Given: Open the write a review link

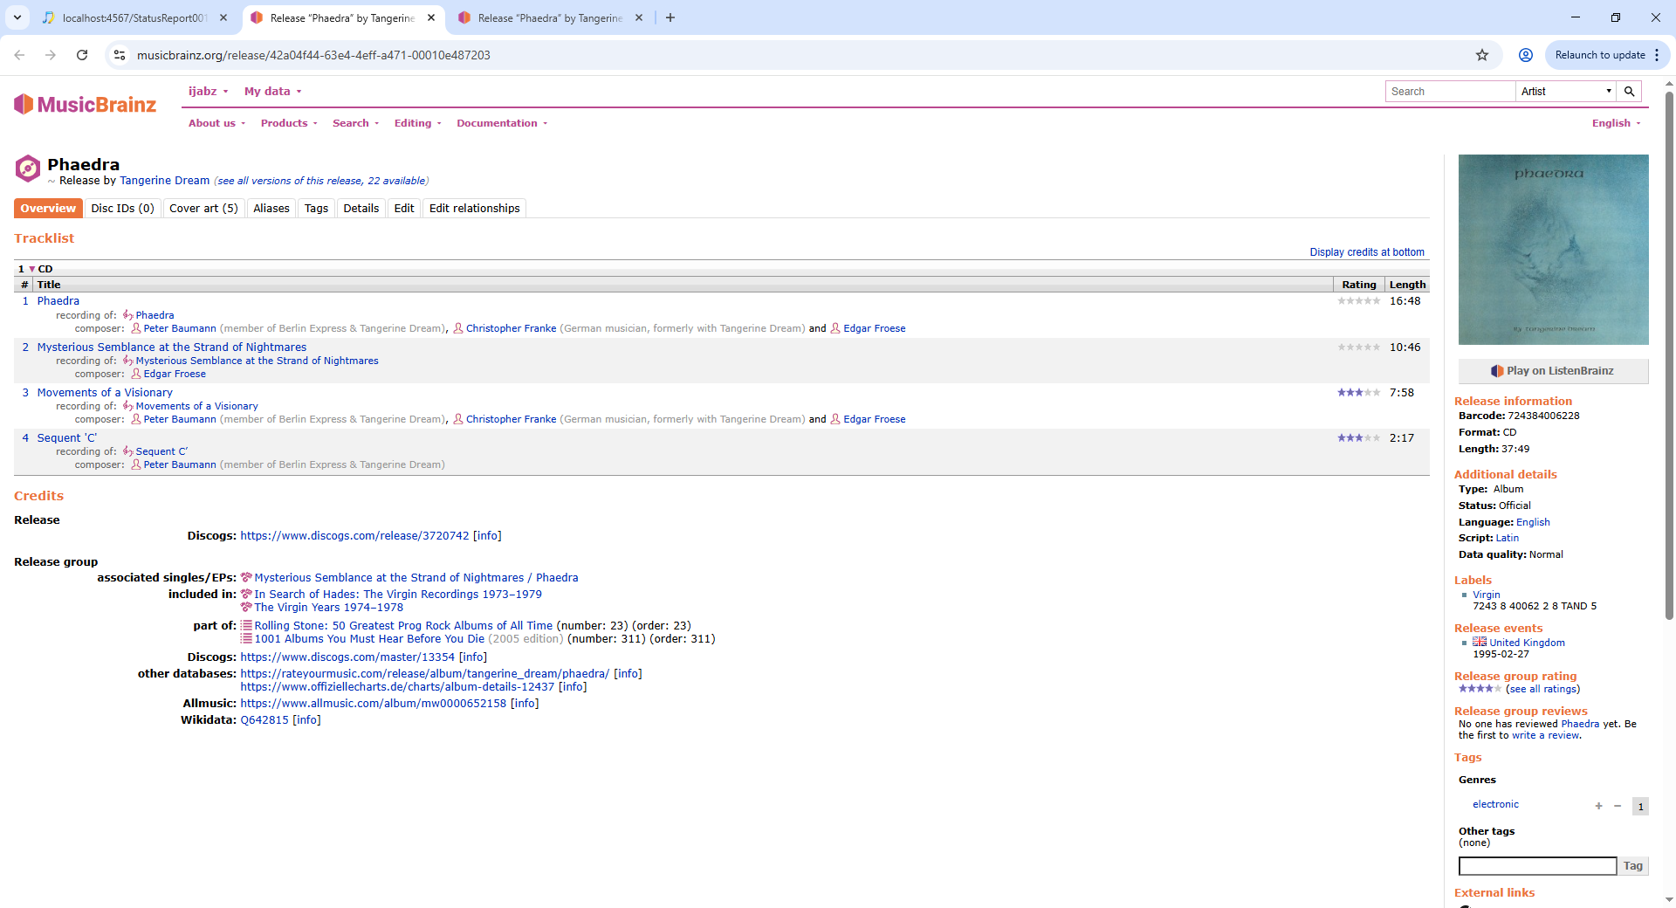Looking at the screenshot, I should pyautogui.click(x=1545, y=735).
